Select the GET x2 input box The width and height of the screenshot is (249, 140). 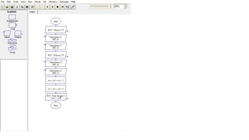click(56, 63)
